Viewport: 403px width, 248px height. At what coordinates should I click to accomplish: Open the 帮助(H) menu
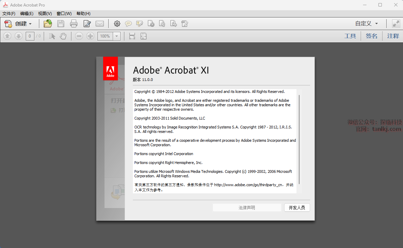[x=84, y=14]
